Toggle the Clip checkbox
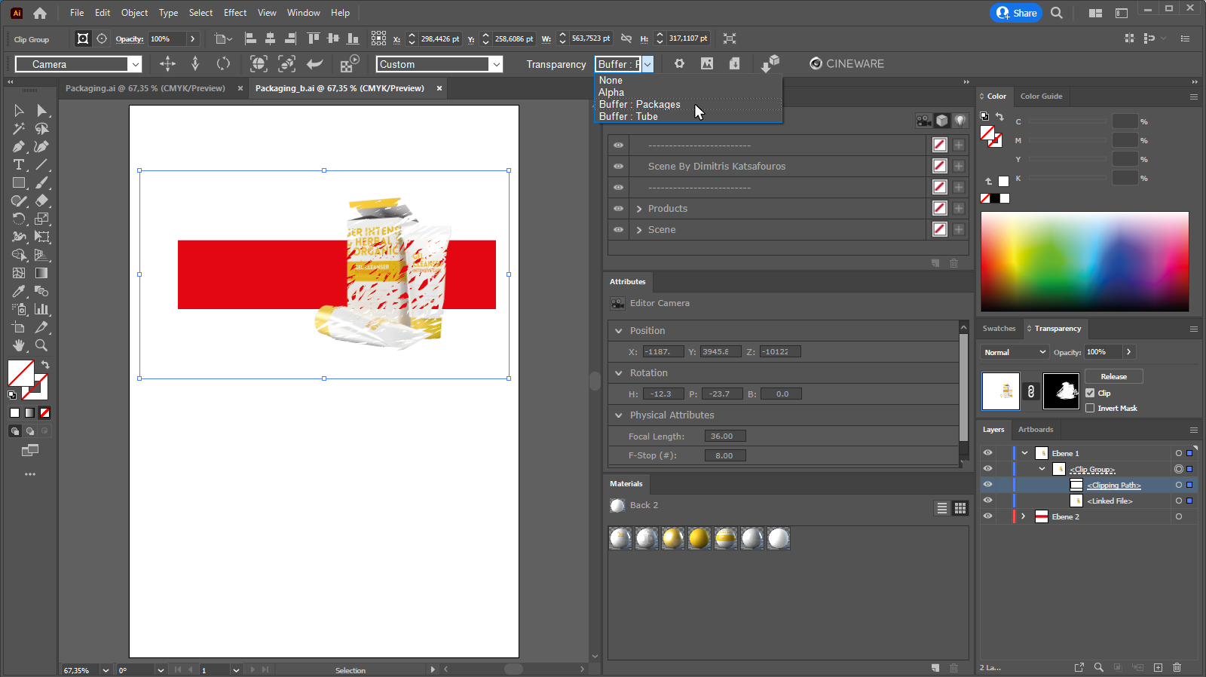The width and height of the screenshot is (1206, 677). tap(1090, 393)
